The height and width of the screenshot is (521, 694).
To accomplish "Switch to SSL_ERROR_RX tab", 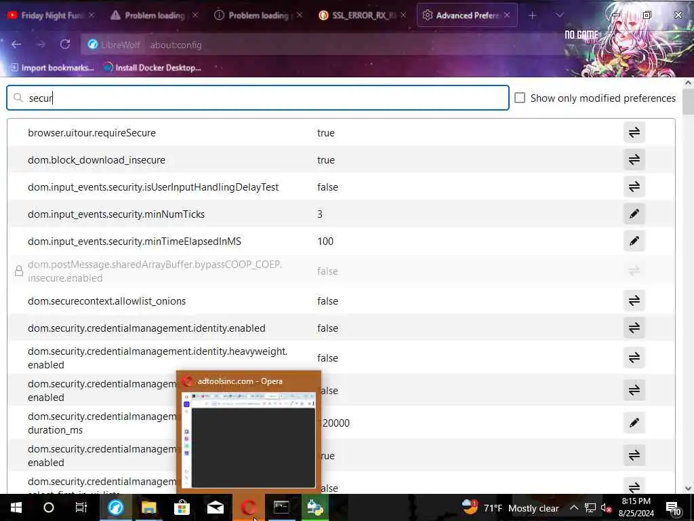I will 362,15.
